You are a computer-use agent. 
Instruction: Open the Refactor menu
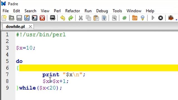coord(73,11)
